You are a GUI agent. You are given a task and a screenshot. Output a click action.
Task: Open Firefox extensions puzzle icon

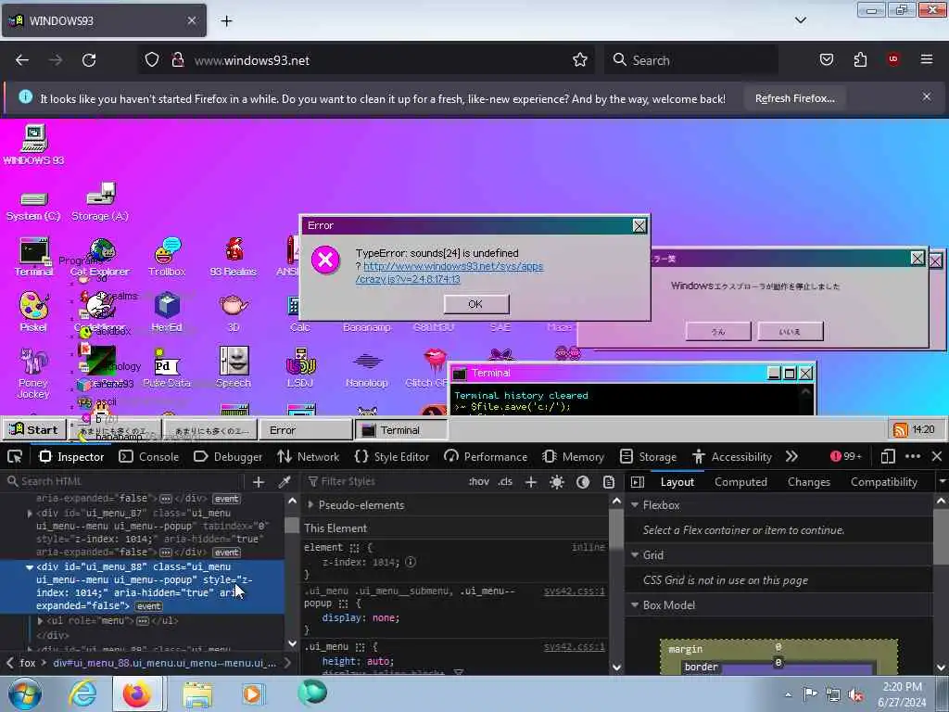(x=860, y=60)
